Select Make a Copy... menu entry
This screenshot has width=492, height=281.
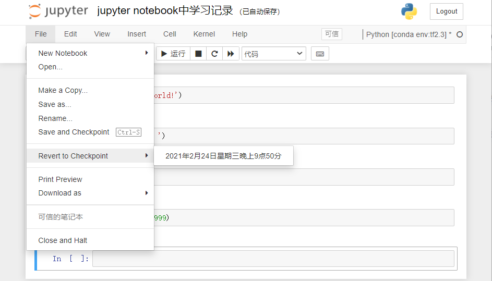pyautogui.click(x=90, y=90)
